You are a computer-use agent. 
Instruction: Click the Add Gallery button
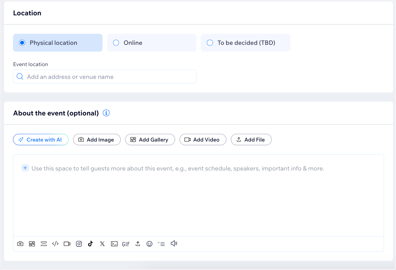(150, 139)
